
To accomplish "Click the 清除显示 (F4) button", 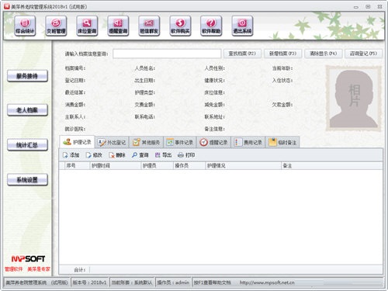I will [324, 54].
